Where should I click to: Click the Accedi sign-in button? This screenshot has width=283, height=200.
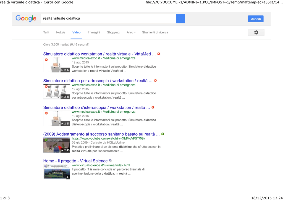(x=256, y=19)
